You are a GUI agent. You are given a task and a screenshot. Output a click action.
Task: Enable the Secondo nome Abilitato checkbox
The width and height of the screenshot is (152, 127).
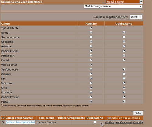[x=91, y=37]
